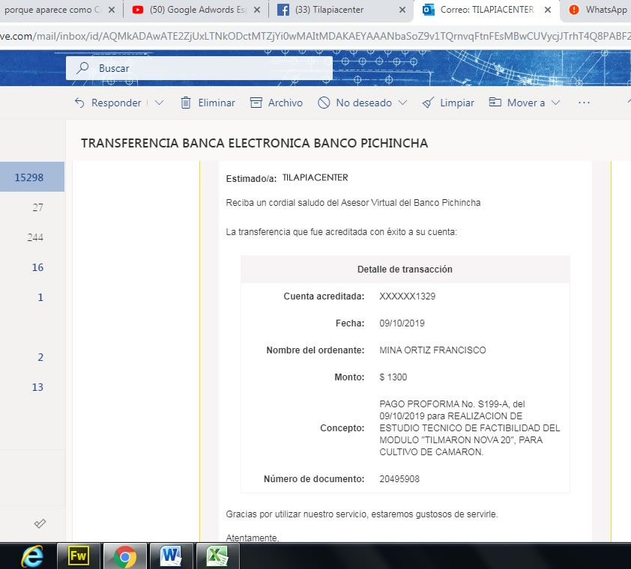The width and height of the screenshot is (631, 569).
Task: Click the Responder reply arrow icon
Action: pyautogui.click(x=79, y=103)
